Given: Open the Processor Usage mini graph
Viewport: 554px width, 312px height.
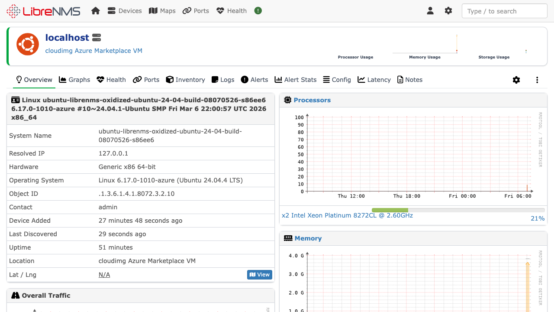Looking at the screenshot, I should 355,47.
